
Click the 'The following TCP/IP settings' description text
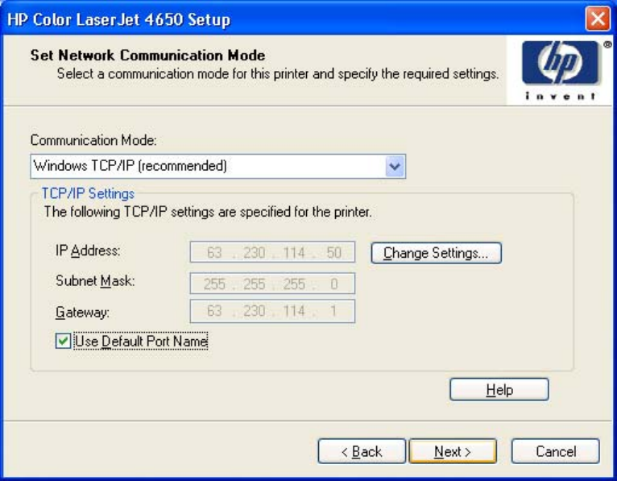pyautogui.click(x=208, y=212)
